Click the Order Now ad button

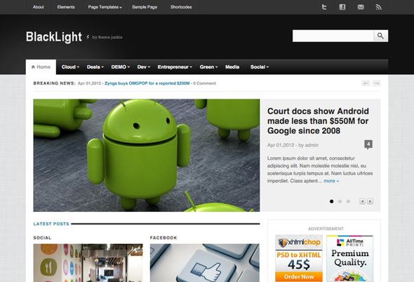[299, 276]
